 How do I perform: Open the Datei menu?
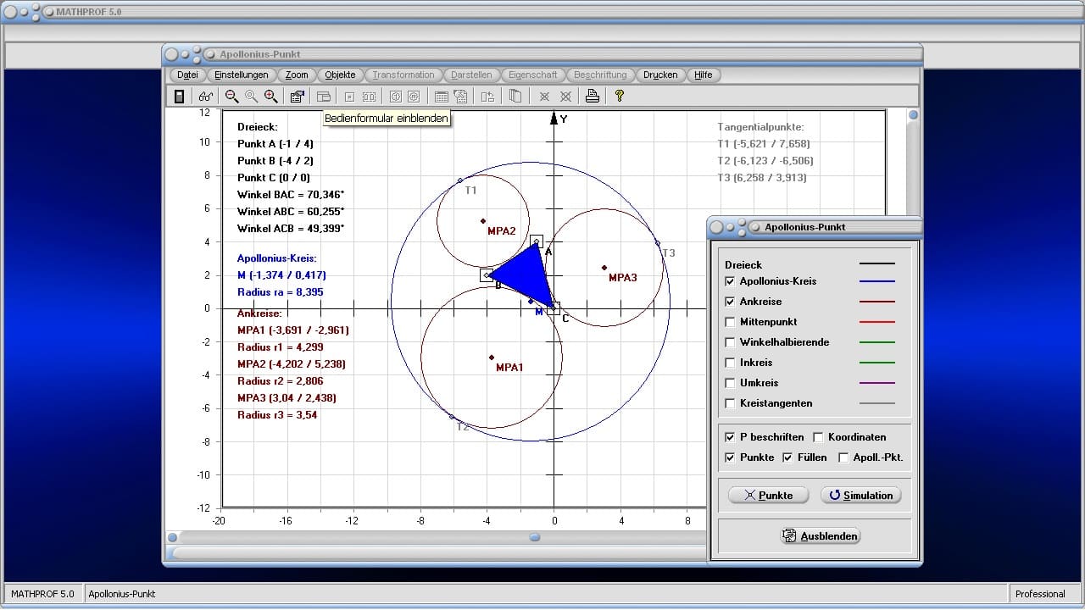[187, 75]
